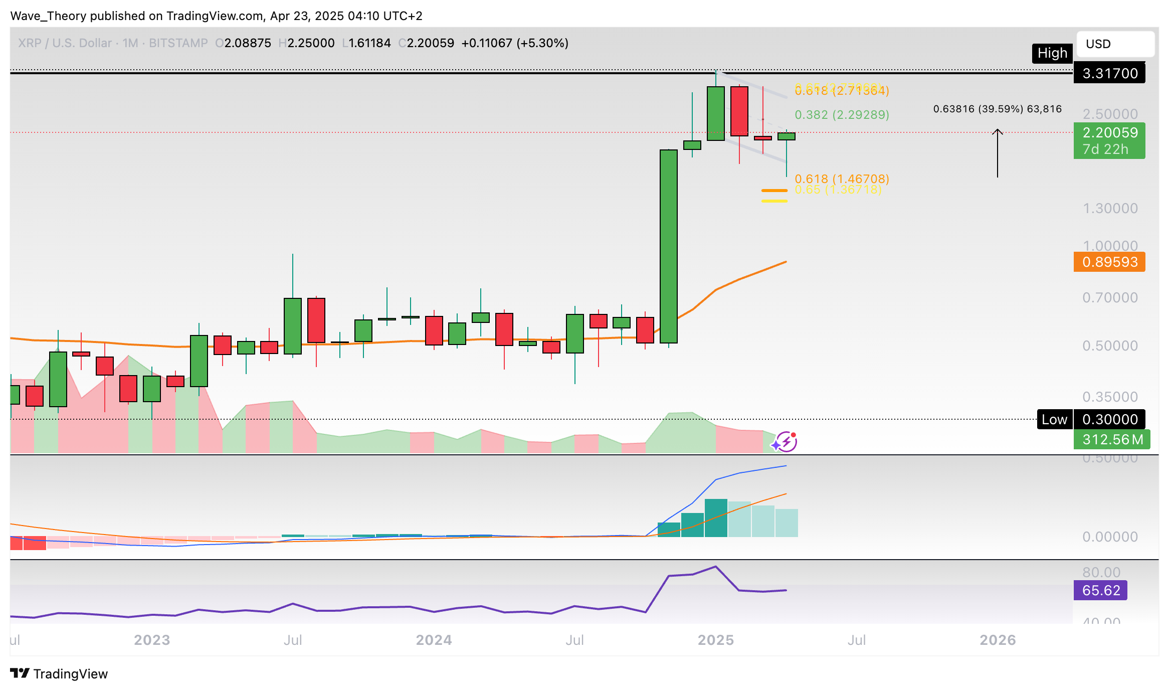Click the XRP / U.S. Dollar symbol title
1169x691 pixels.
click(x=64, y=43)
